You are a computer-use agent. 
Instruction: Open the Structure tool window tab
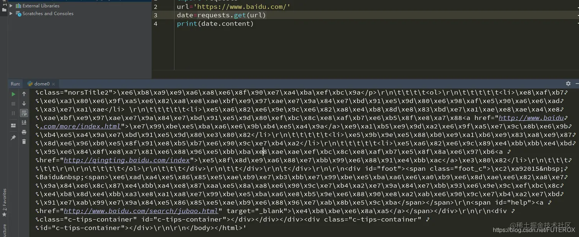[4, 231]
